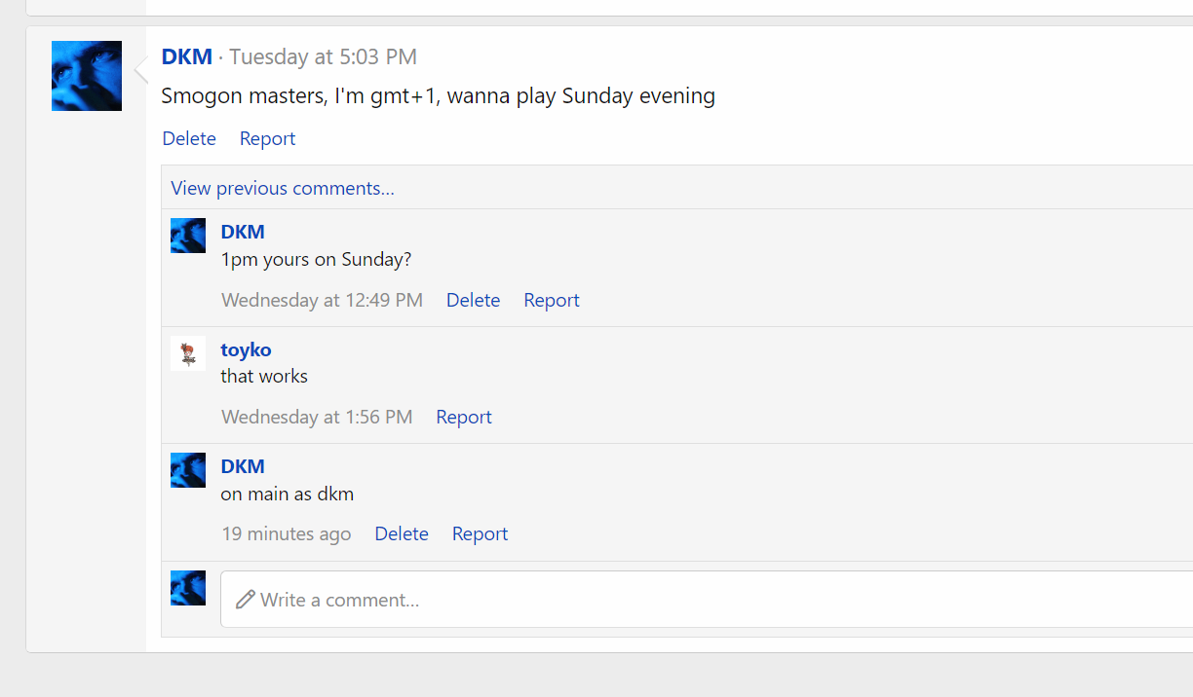The width and height of the screenshot is (1193, 697).
Task: Delete the '1pm yours on Sunday?' comment
Action: click(473, 300)
